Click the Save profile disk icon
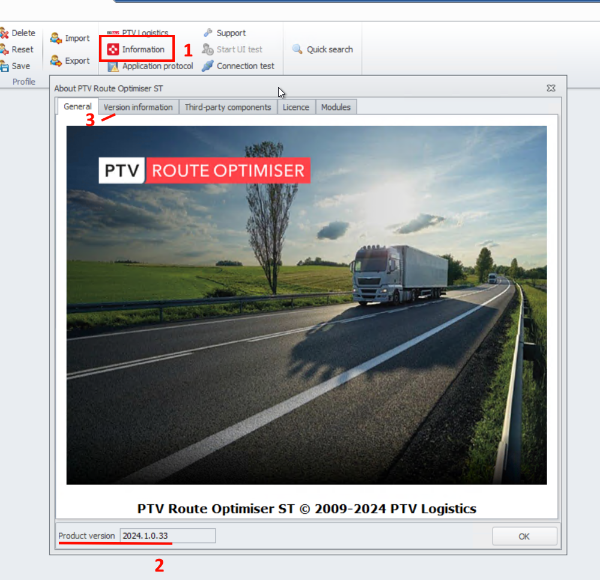Viewport: 600px width, 580px height. pos(4,66)
